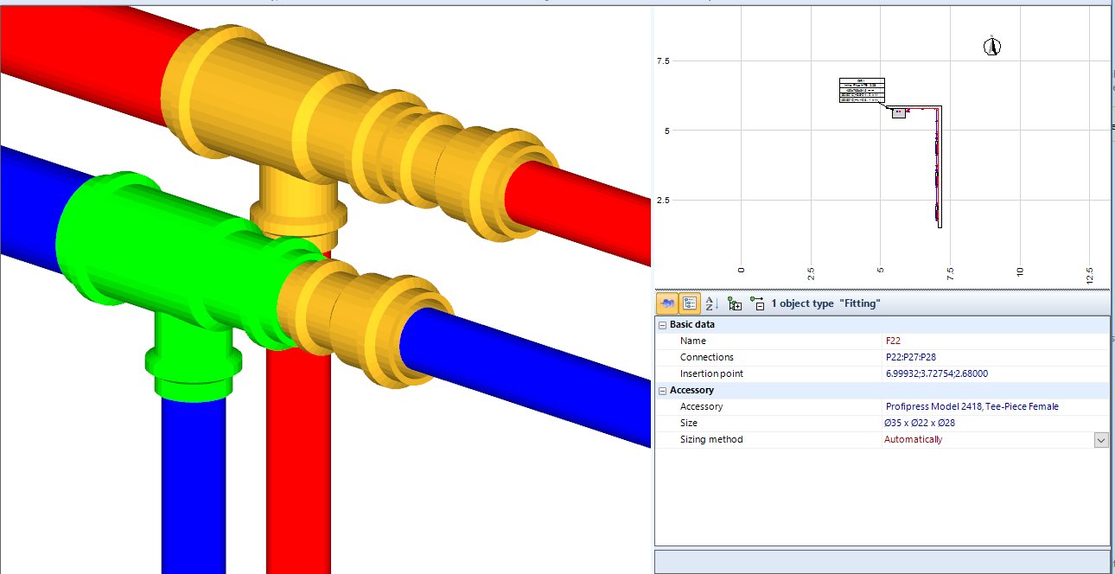Collapse the Basic data section
Viewport: 1115px width, 574px height.
click(660, 323)
